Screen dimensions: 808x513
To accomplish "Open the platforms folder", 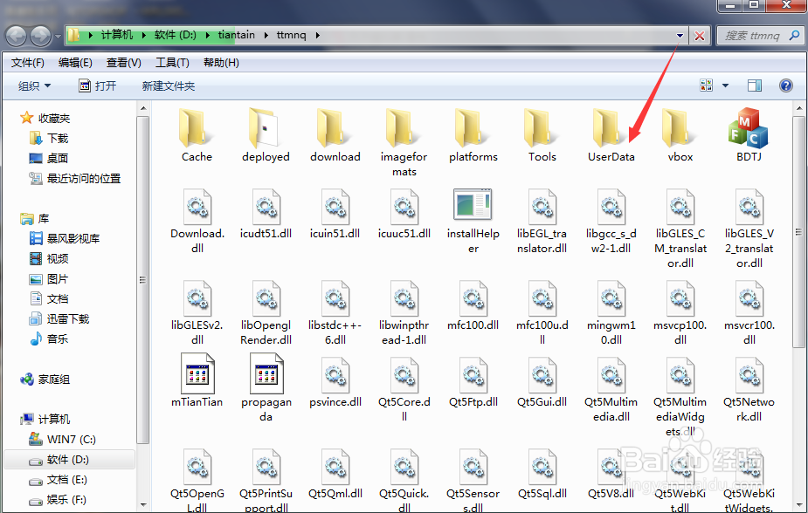I will 473,136.
